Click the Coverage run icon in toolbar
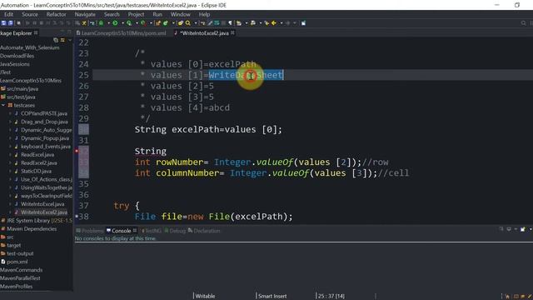This screenshot has width=533, height=300. click(x=129, y=23)
